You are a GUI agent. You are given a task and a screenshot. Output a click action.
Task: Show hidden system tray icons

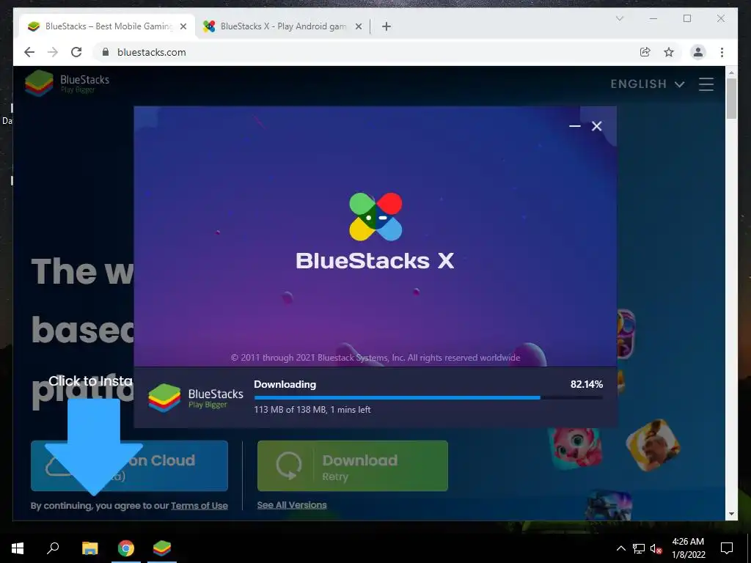(620, 548)
